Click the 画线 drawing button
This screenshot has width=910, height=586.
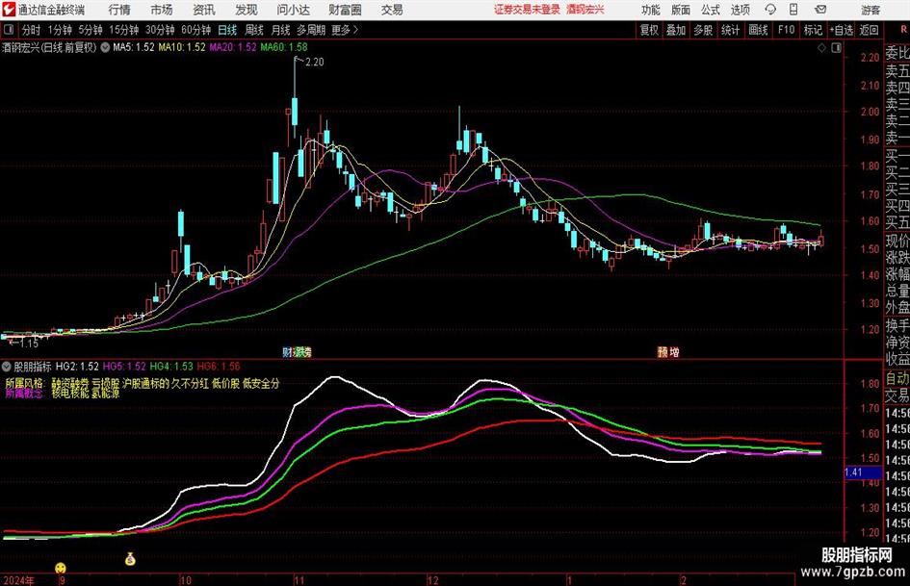[x=758, y=30]
